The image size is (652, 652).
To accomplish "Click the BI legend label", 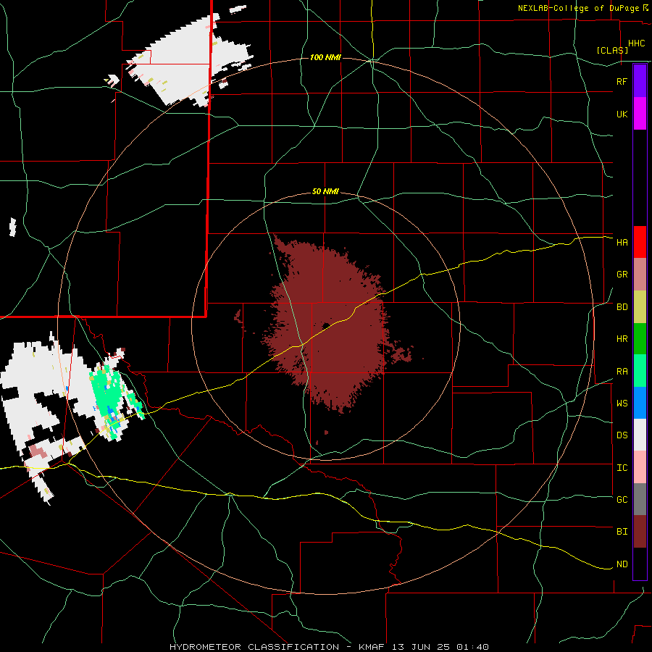I will [x=622, y=532].
